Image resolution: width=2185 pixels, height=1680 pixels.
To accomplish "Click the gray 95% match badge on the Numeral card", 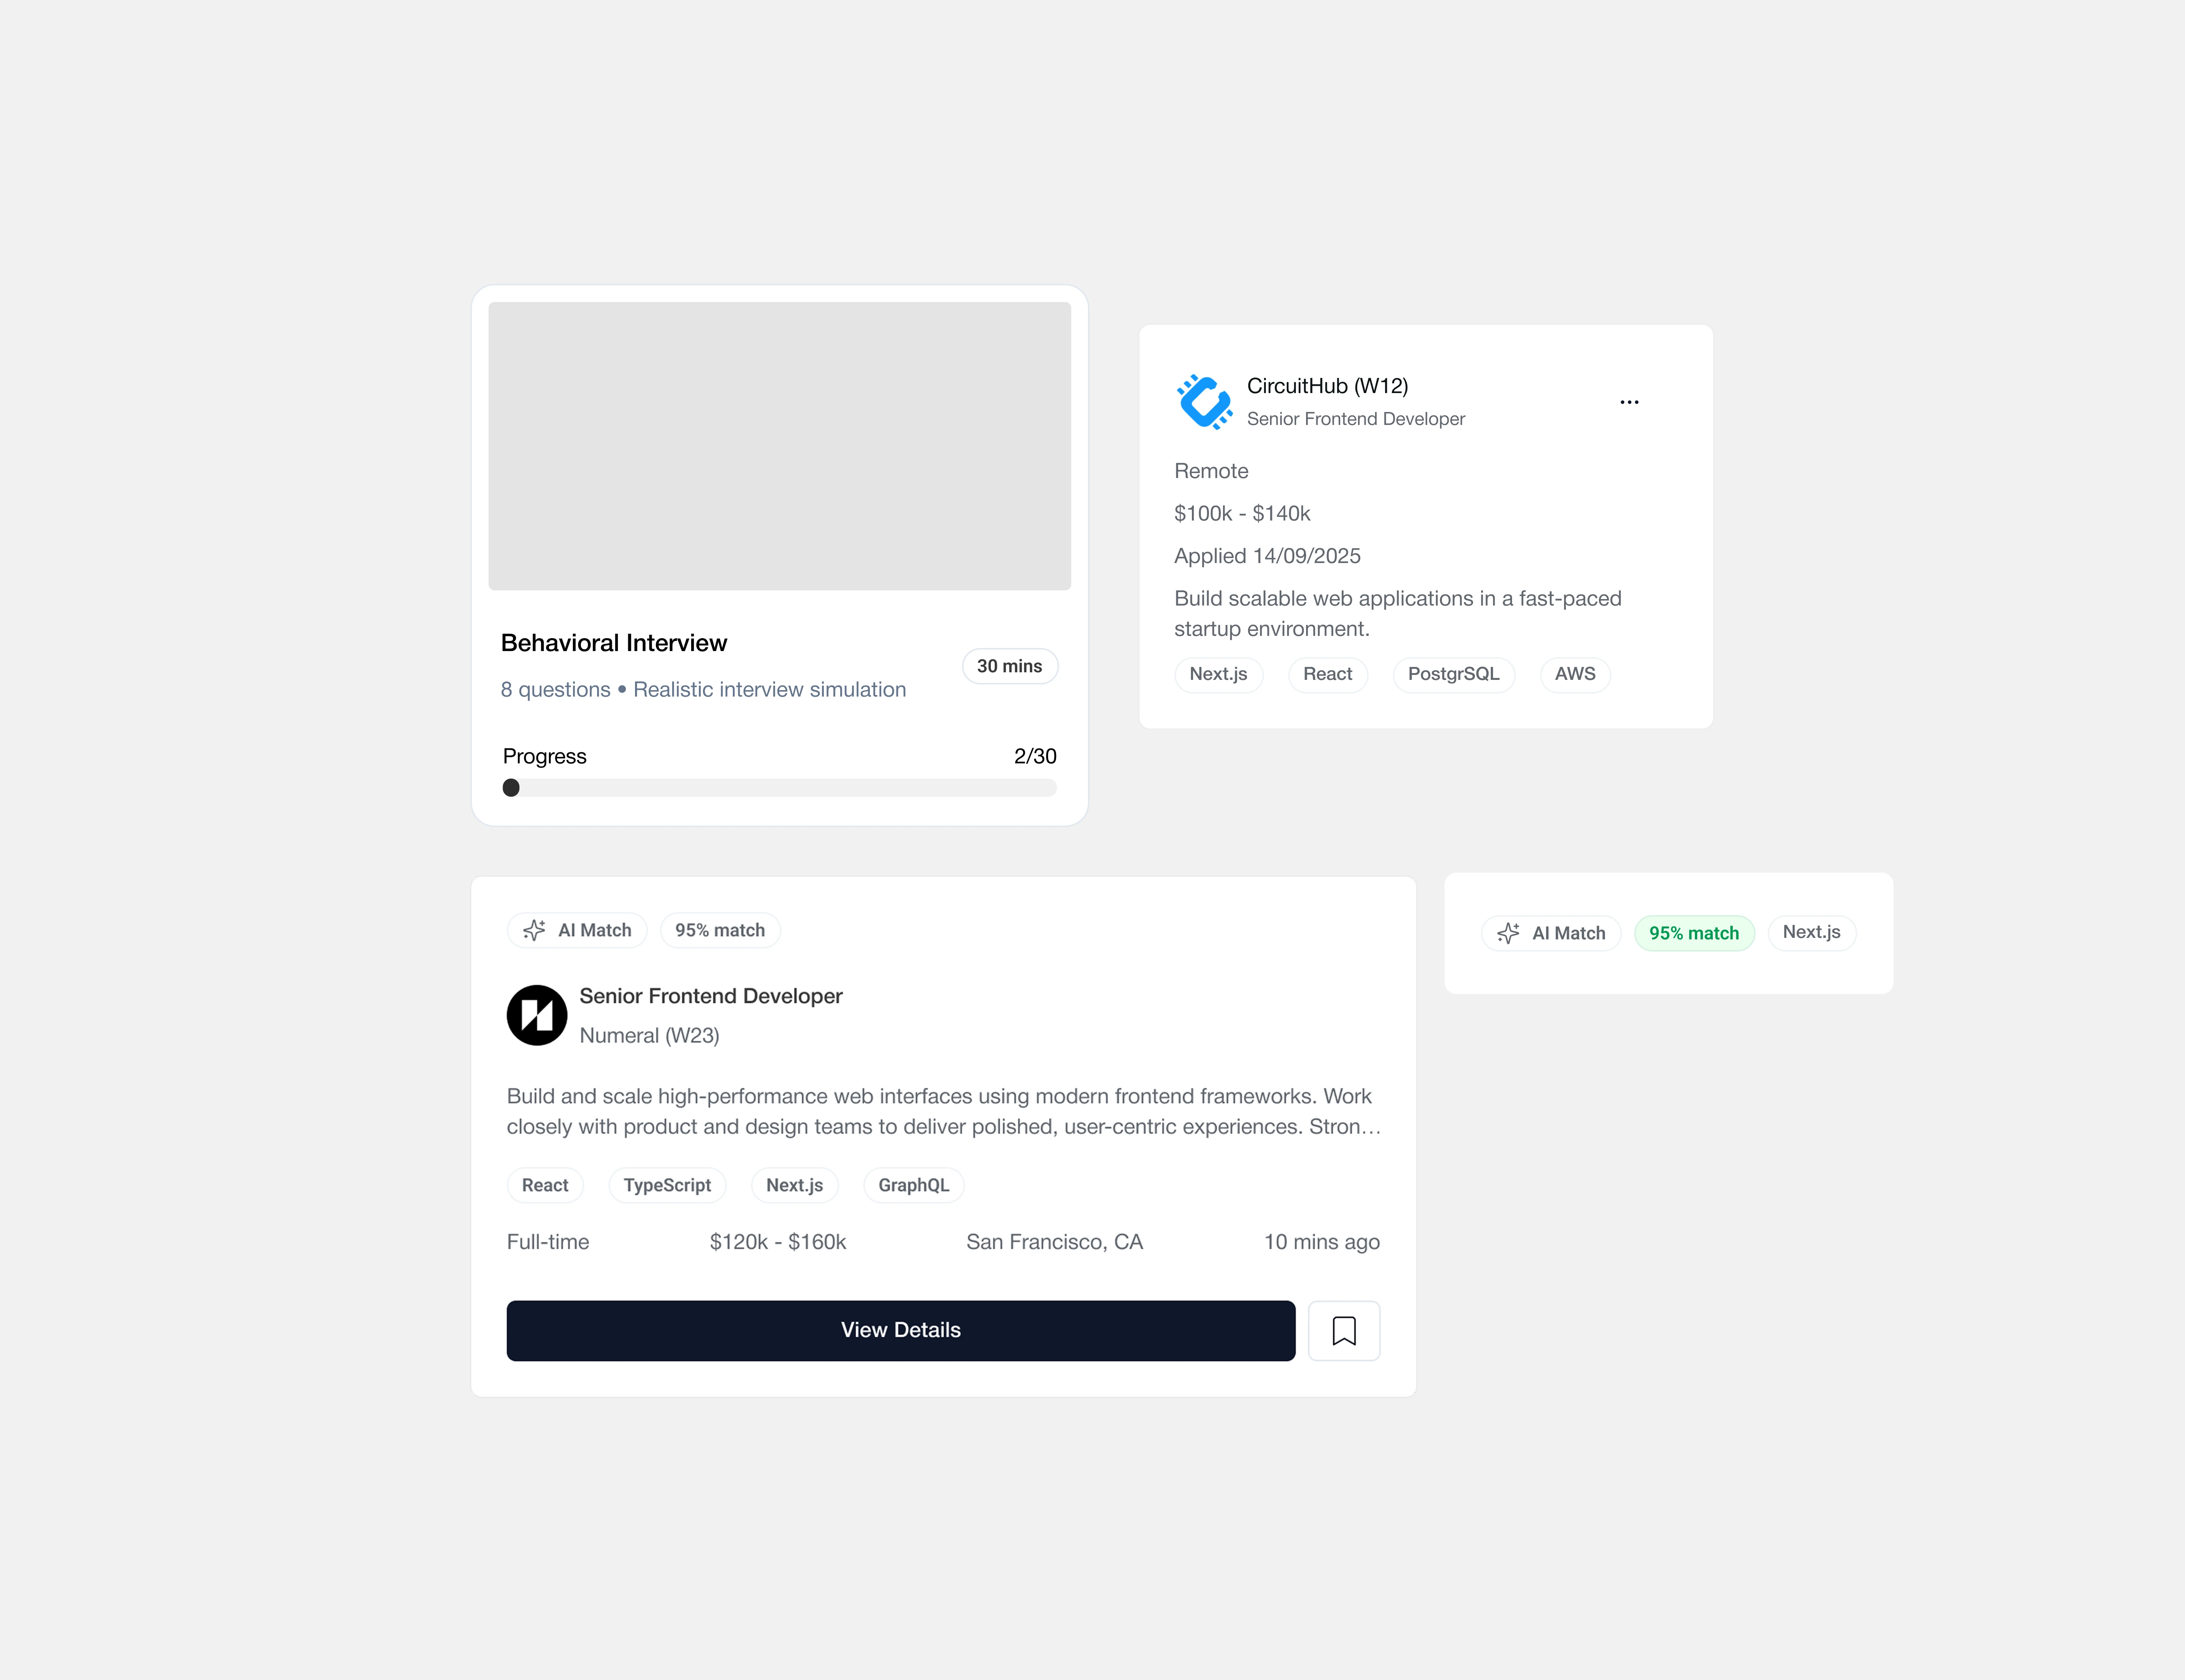I will point(720,930).
